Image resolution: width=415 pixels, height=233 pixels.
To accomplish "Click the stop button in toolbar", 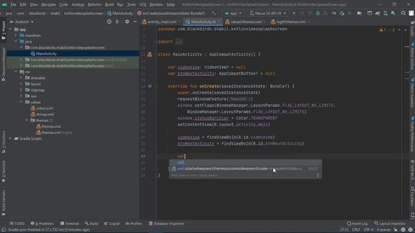I will (350, 13).
